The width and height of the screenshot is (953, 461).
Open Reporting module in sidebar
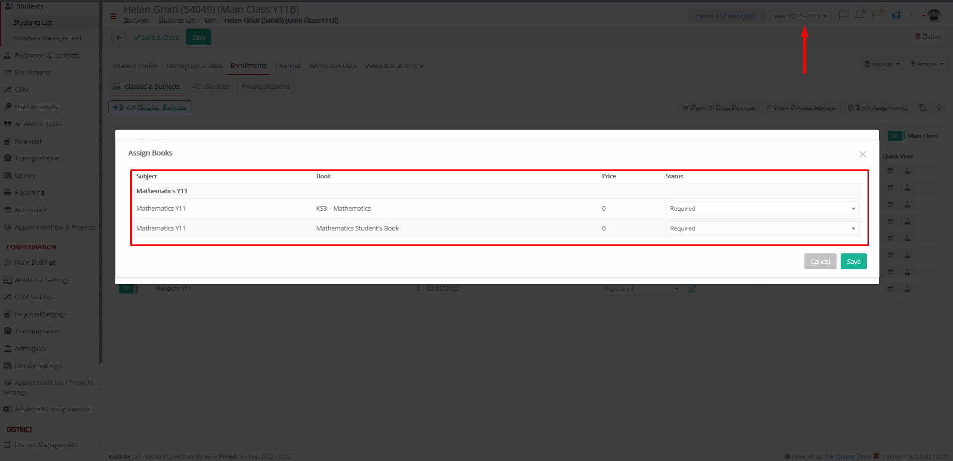click(x=29, y=192)
